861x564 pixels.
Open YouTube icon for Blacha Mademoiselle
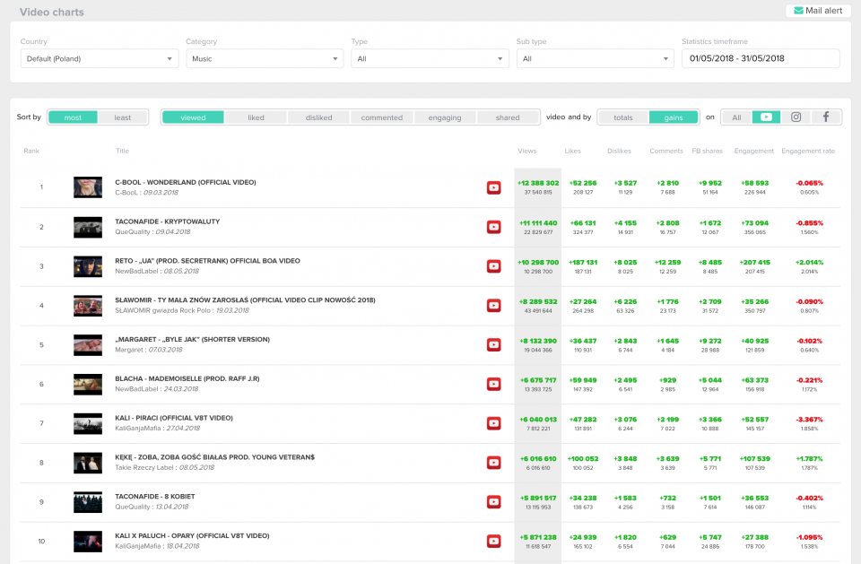tap(493, 385)
